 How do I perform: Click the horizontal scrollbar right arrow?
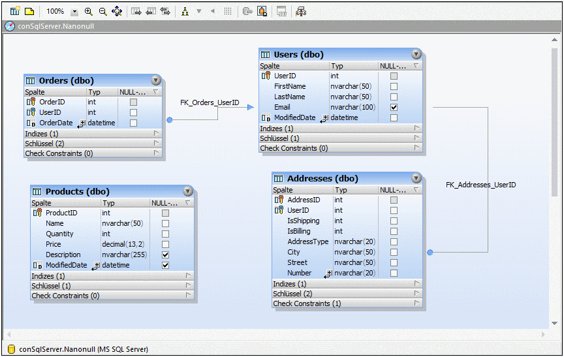[543, 335]
